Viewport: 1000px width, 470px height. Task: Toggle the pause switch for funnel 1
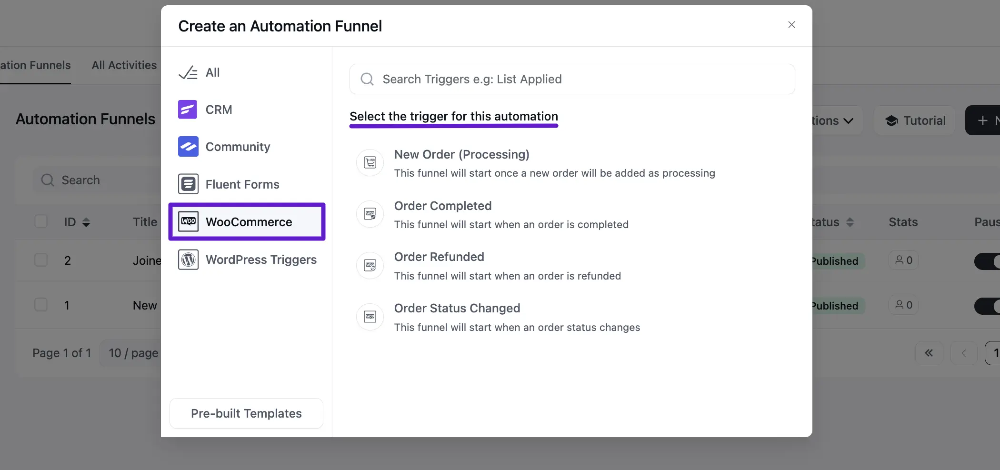pyautogui.click(x=987, y=306)
